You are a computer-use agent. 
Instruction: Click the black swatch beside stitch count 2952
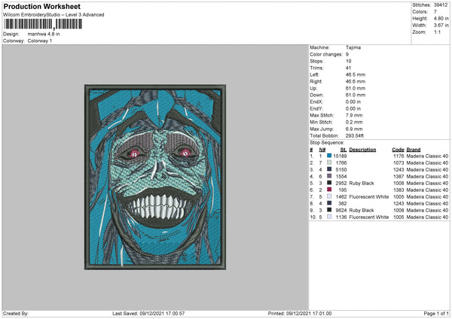(329, 183)
